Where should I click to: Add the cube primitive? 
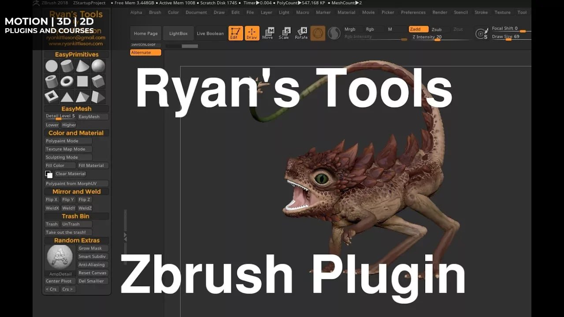[98, 81]
